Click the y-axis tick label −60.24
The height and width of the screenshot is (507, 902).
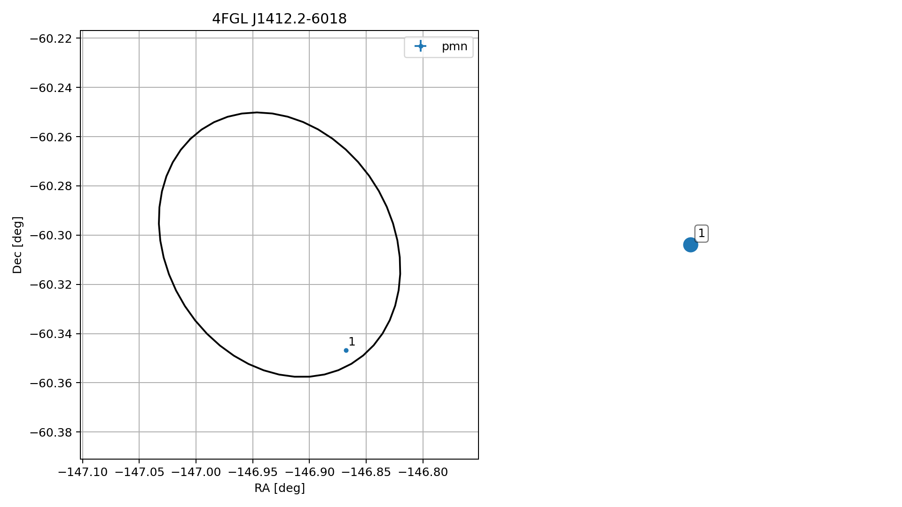click(x=51, y=88)
